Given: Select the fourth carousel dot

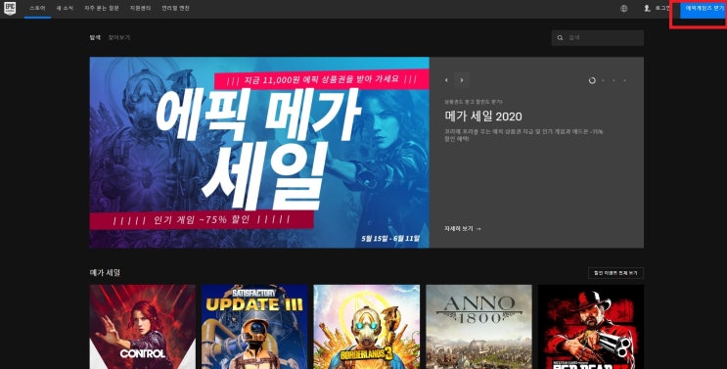Looking at the screenshot, I should click(x=624, y=80).
